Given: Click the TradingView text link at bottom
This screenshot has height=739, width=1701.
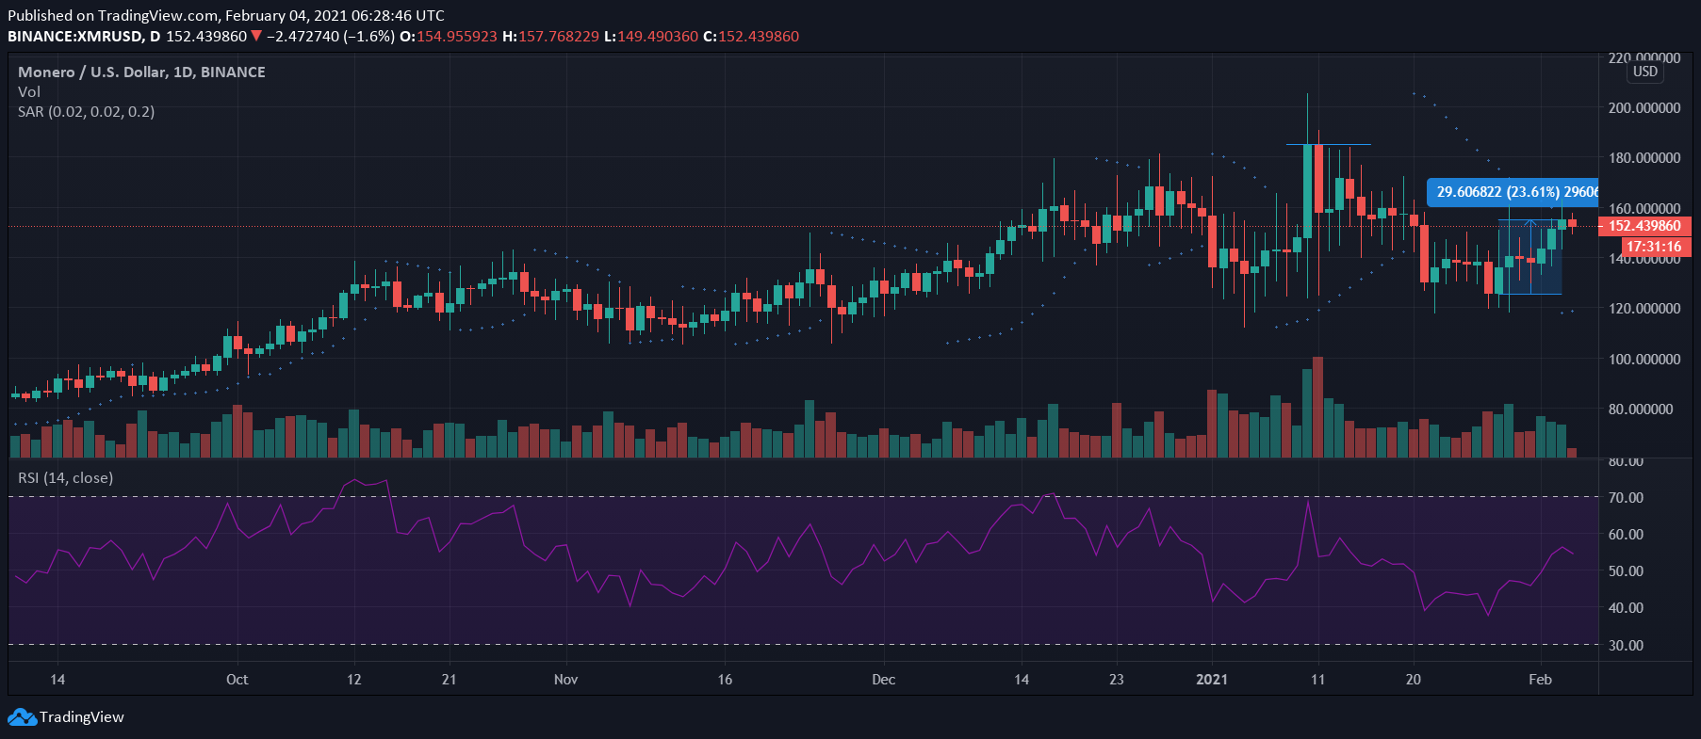Looking at the screenshot, I should click(81, 717).
